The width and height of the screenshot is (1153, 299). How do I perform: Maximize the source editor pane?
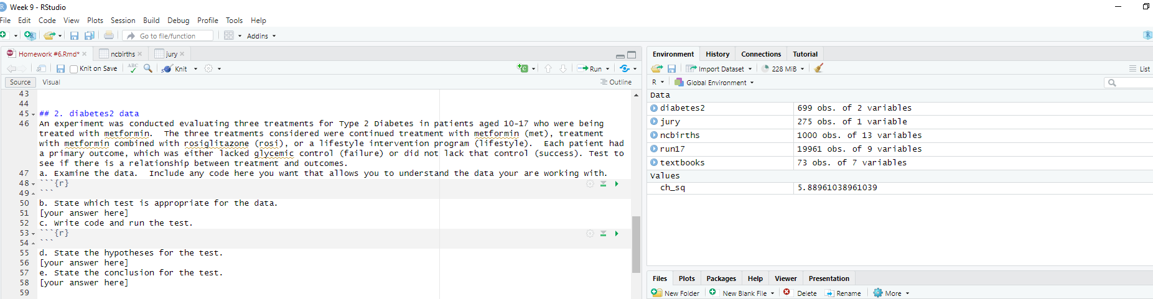(632, 55)
